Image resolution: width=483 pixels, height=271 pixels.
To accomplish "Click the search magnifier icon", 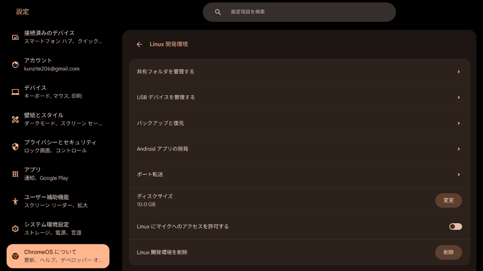I will point(218,12).
